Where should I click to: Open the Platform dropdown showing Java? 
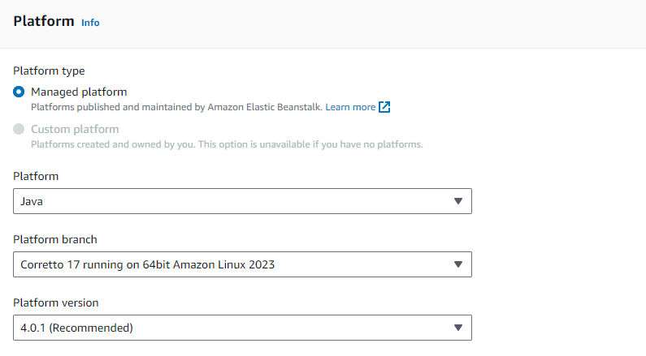point(242,201)
